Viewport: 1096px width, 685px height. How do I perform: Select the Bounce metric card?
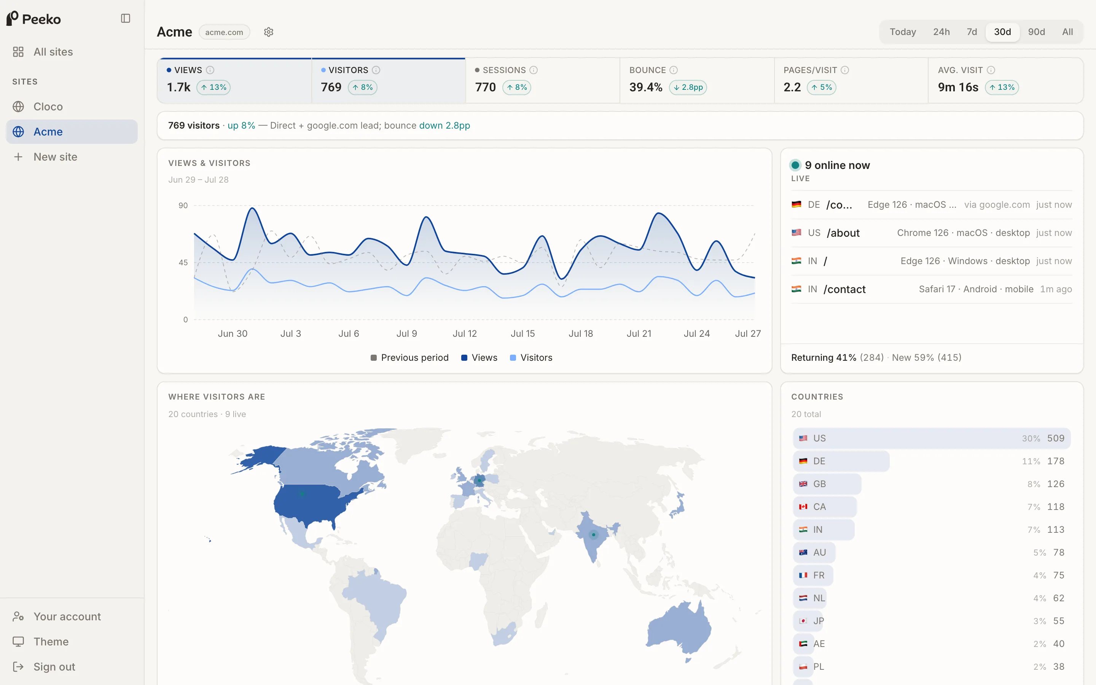[697, 81]
